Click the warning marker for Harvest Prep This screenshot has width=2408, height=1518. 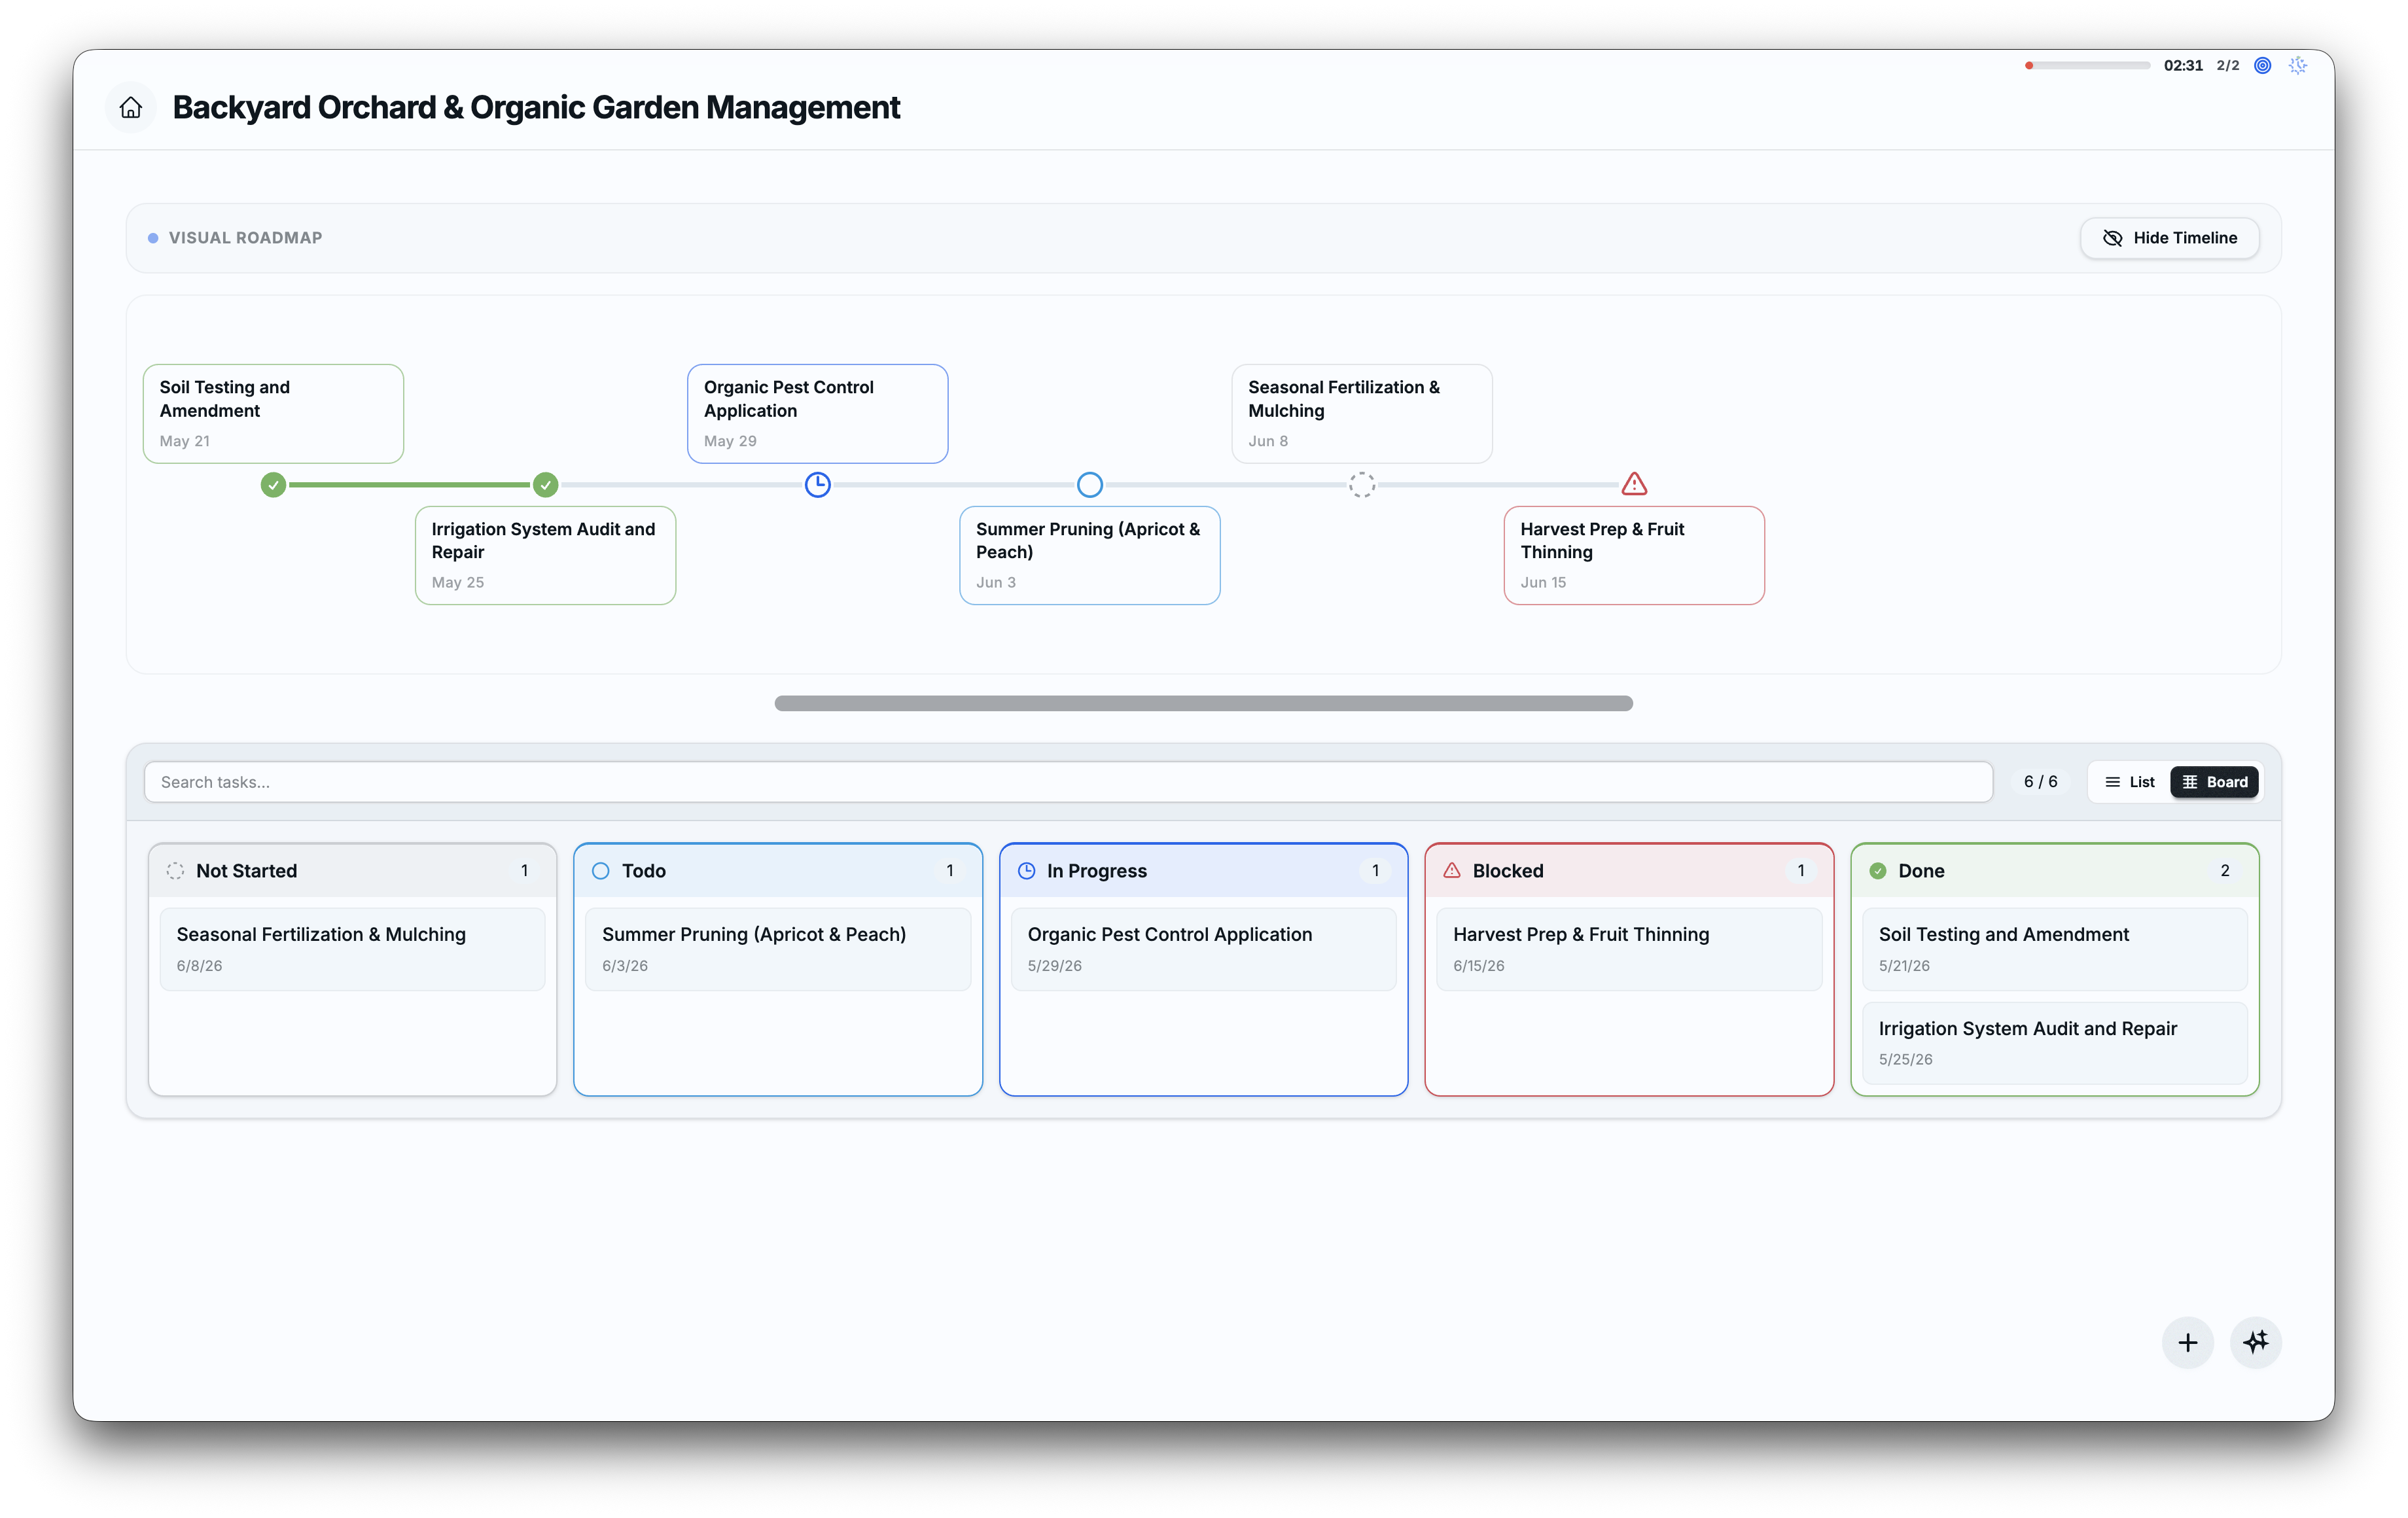[x=1634, y=485]
